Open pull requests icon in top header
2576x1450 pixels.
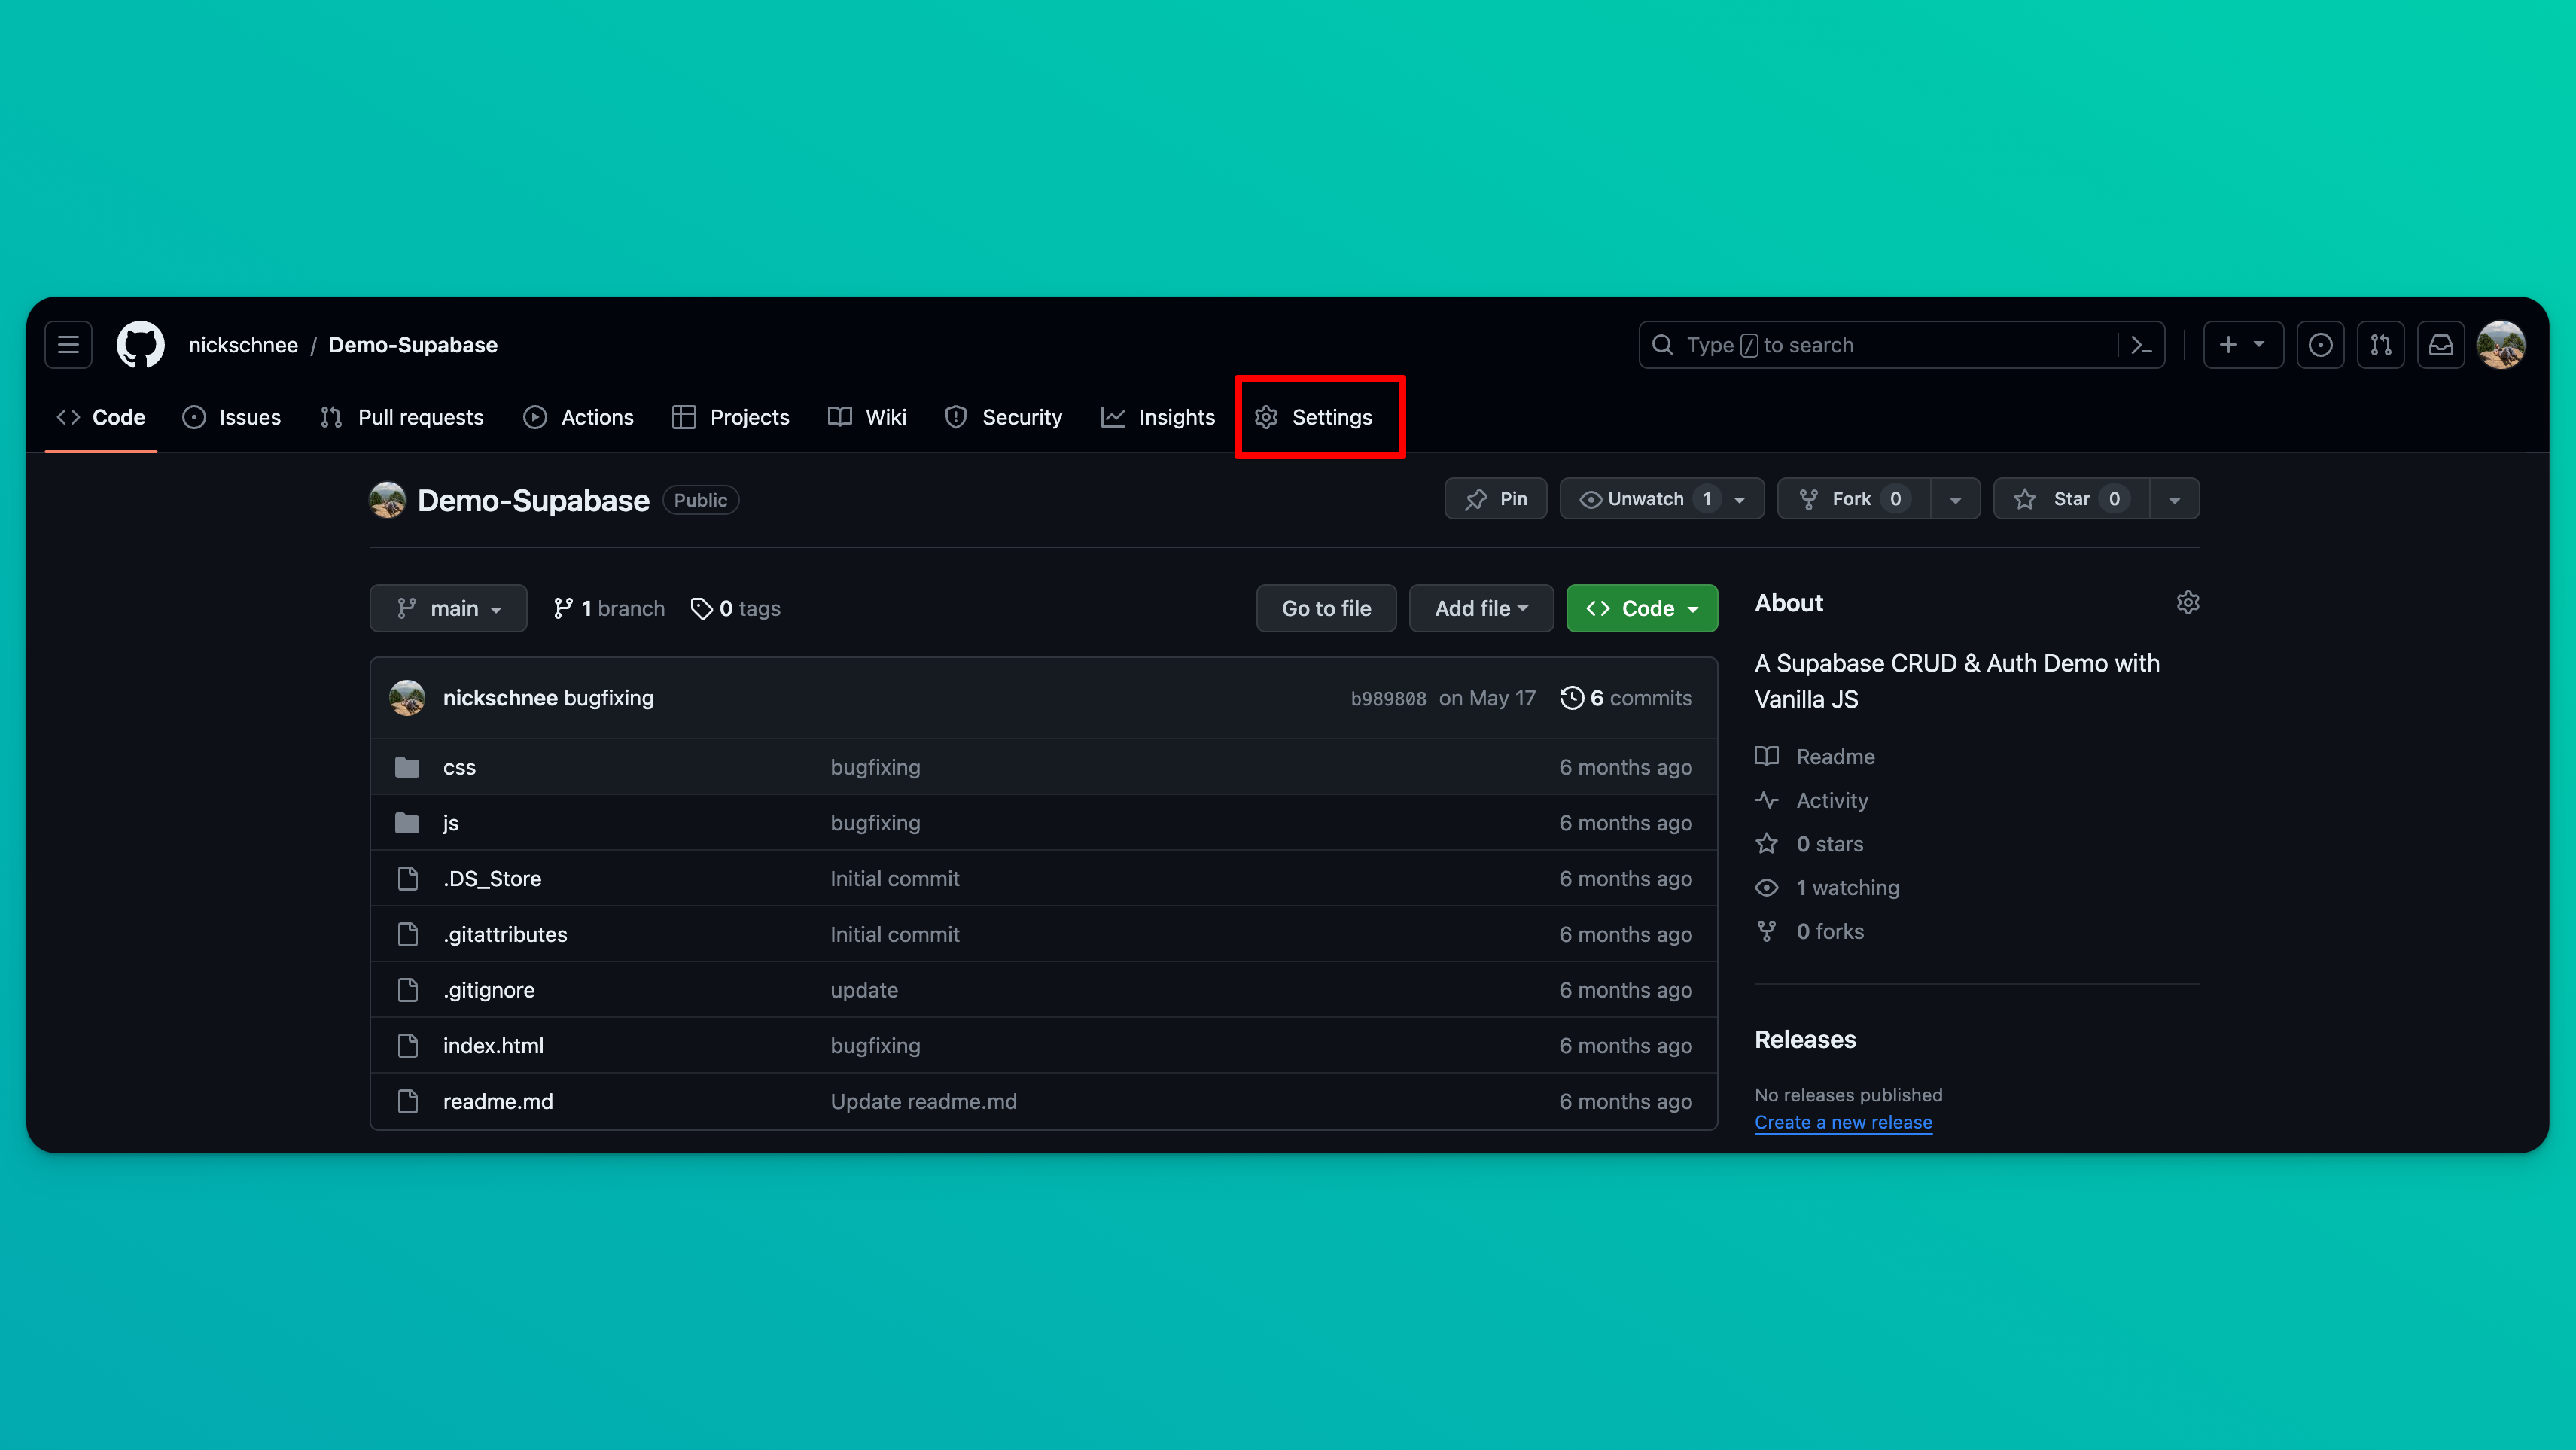pyautogui.click(x=2380, y=345)
